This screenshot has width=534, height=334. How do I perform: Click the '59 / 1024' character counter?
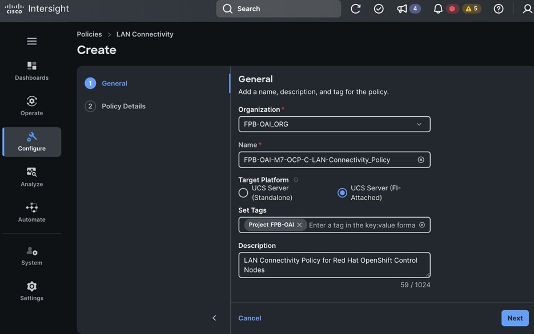[415, 285]
